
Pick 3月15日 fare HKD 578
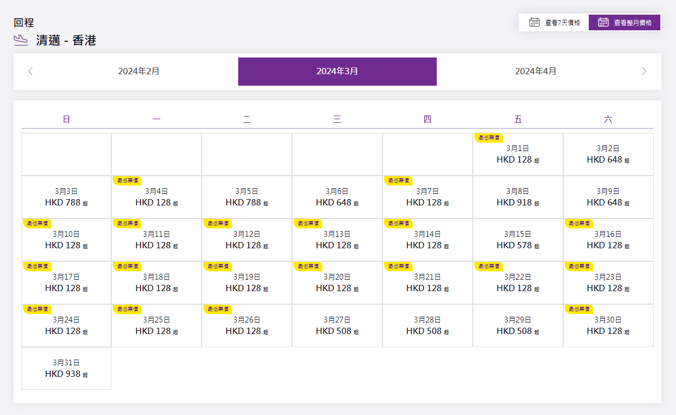(518, 240)
